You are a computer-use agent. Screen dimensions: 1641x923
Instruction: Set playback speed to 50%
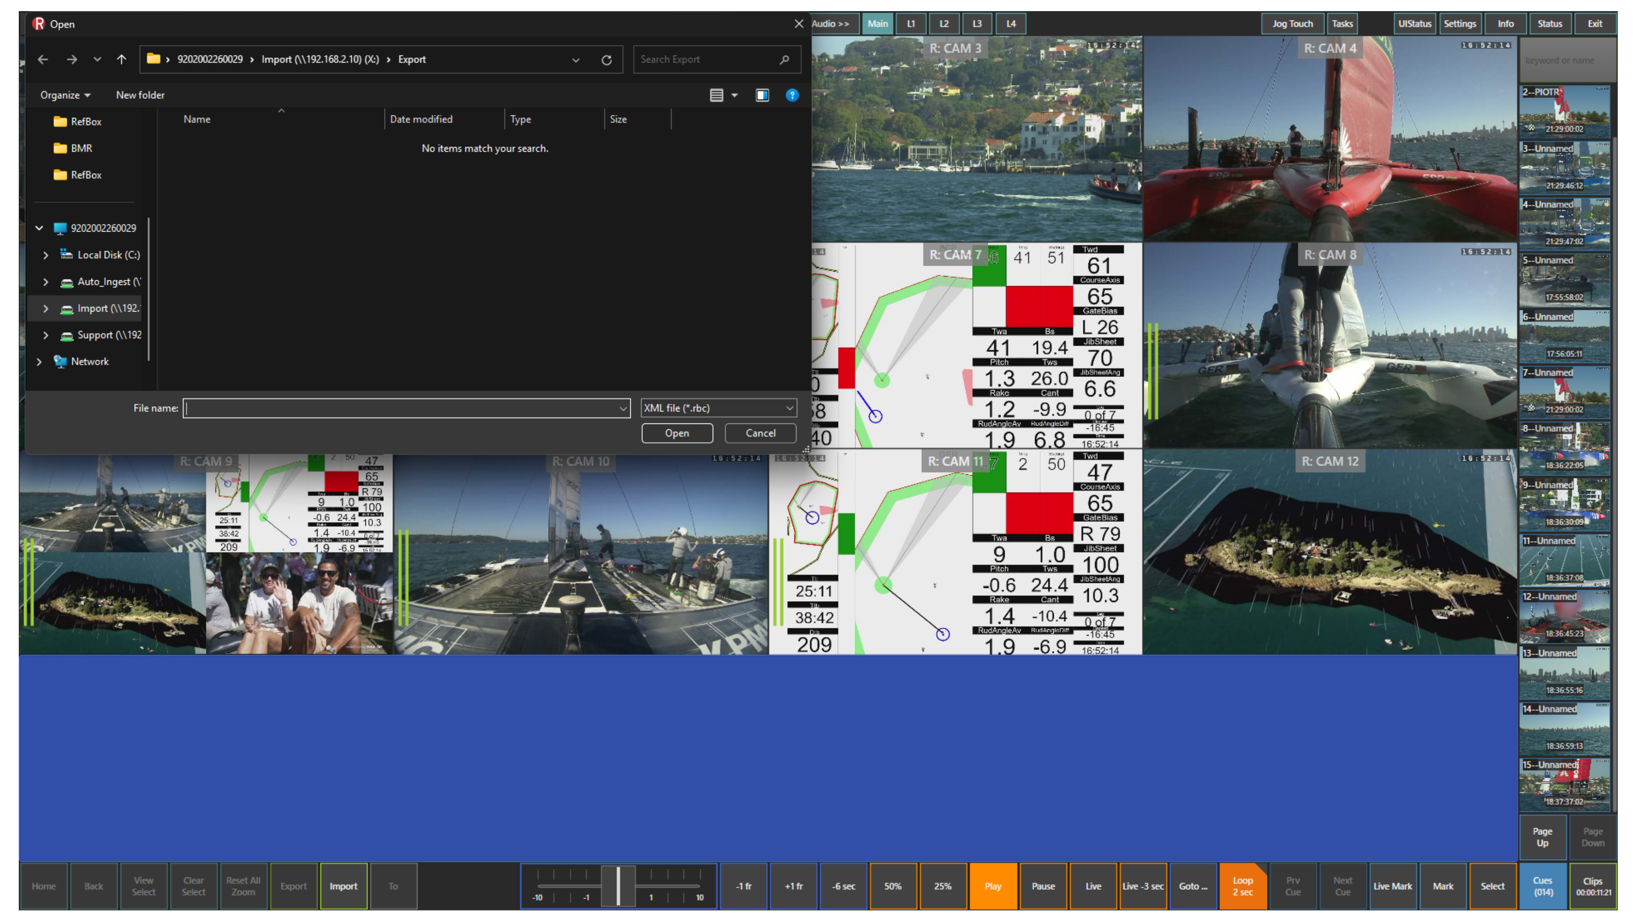[x=893, y=886]
